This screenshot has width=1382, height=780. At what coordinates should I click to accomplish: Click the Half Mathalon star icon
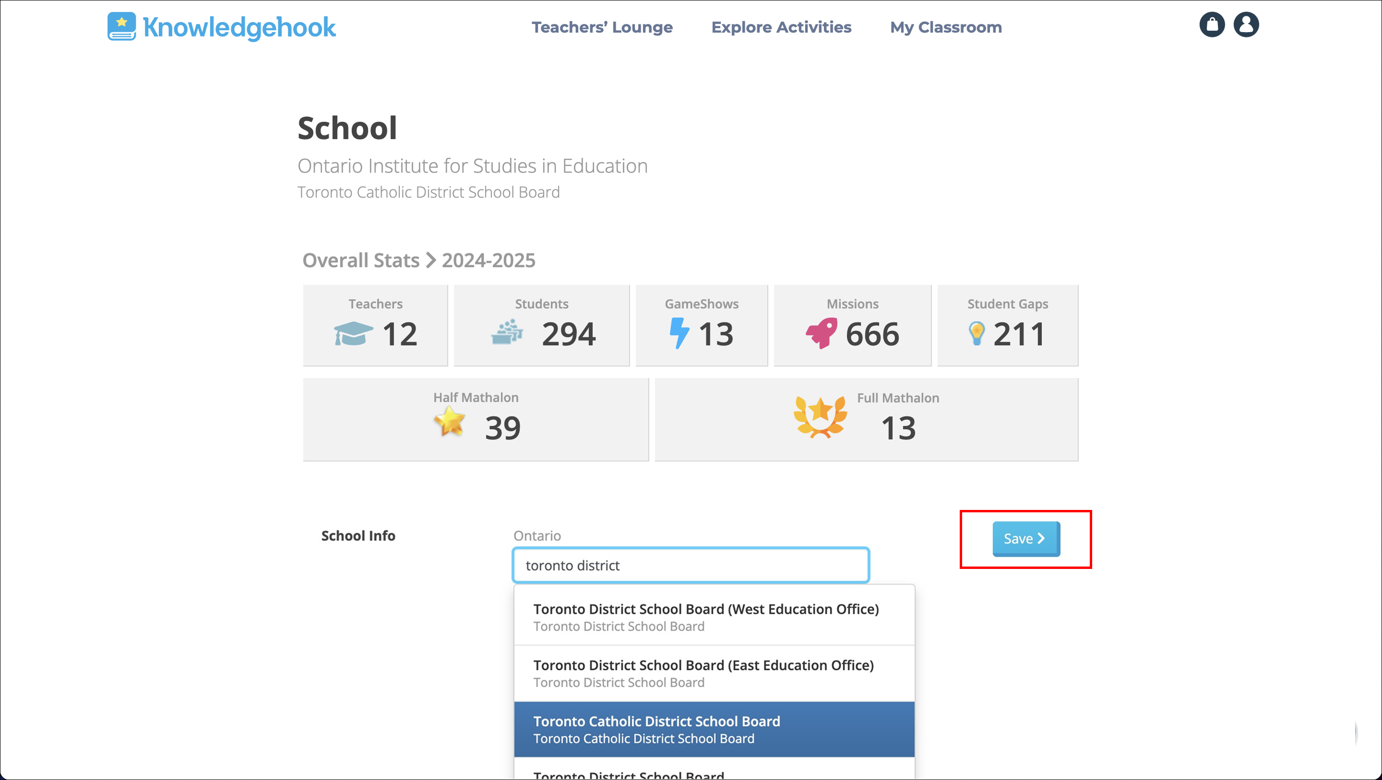[450, 421]
